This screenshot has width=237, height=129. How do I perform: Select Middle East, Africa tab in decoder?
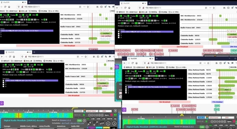[x=28, y=126]
